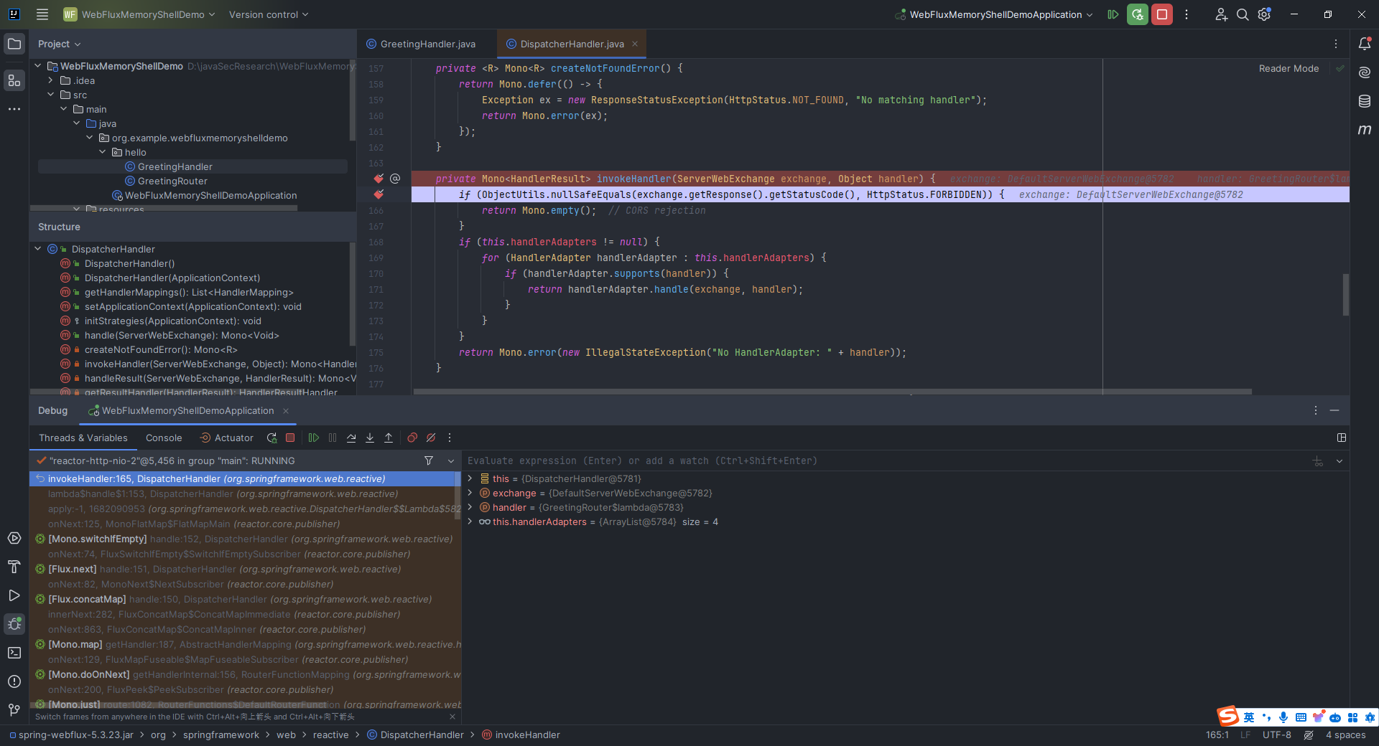
Task: Close the DispatcherHandler.java tab
Action: coord(635,44)
